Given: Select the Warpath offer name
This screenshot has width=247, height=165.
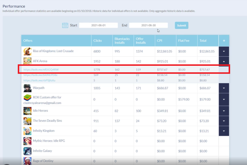Looking at the screenshot, I should [39, 88].
